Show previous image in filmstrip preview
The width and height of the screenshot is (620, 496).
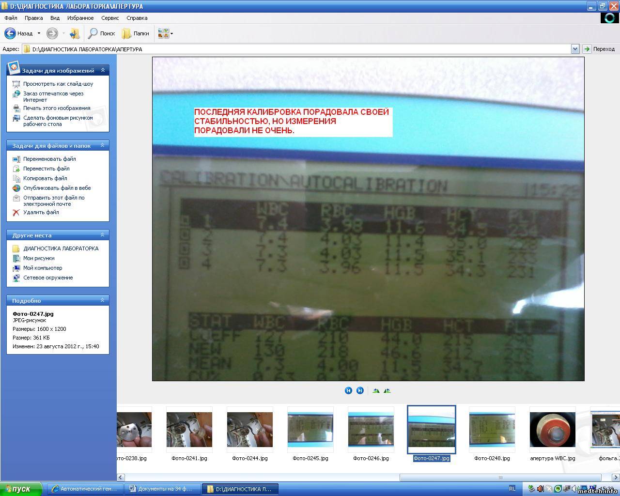[x=348, y=390]
